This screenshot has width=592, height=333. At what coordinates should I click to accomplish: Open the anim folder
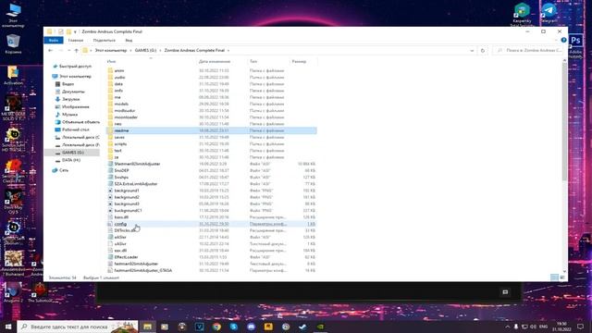click(119, 70)
